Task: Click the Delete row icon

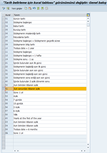Action: coord(30,8)
